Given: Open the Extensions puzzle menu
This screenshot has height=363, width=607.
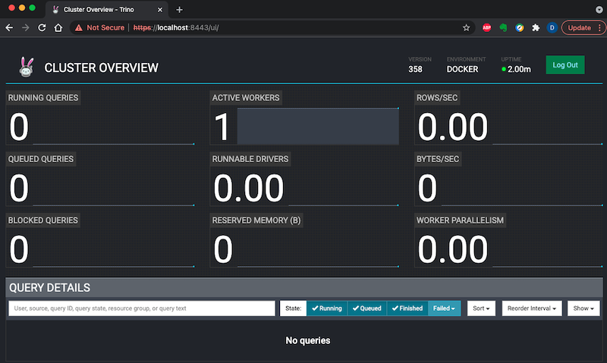Looking at the screenshot, I should [x=536, y=28].
